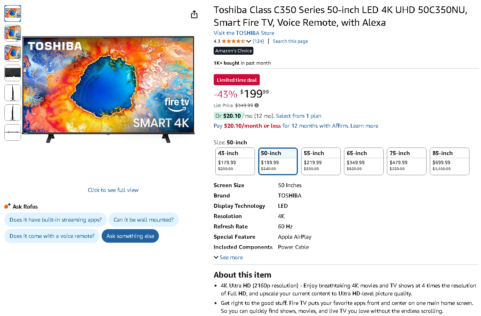Click the Limited time deal badge

237,80
